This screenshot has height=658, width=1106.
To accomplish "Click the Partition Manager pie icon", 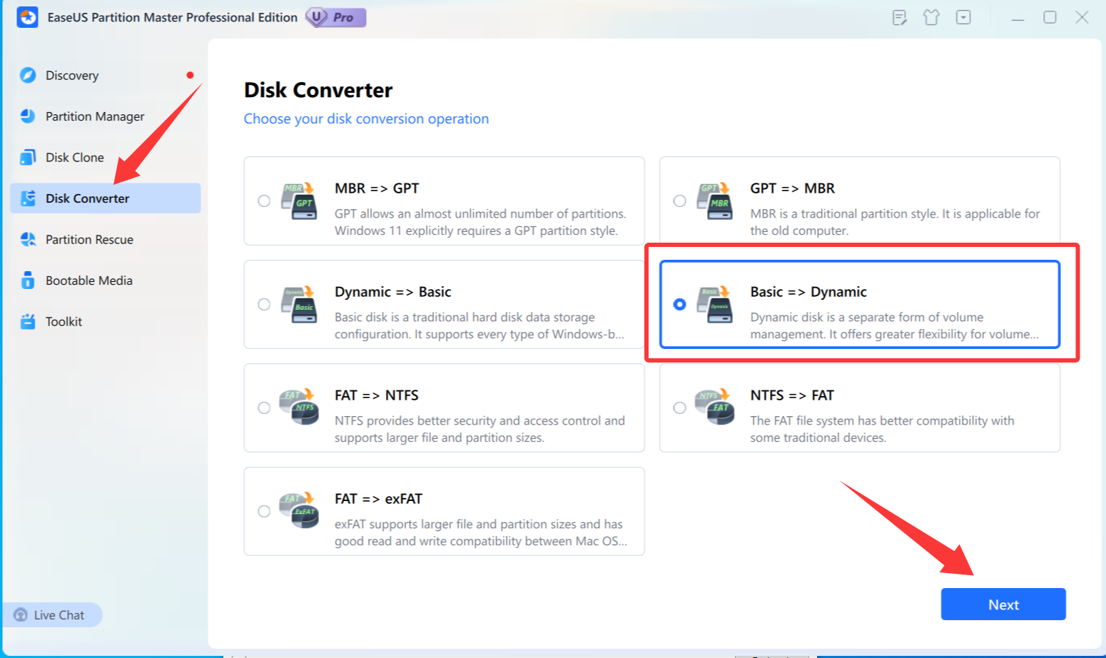I will [x=28, y=116].
